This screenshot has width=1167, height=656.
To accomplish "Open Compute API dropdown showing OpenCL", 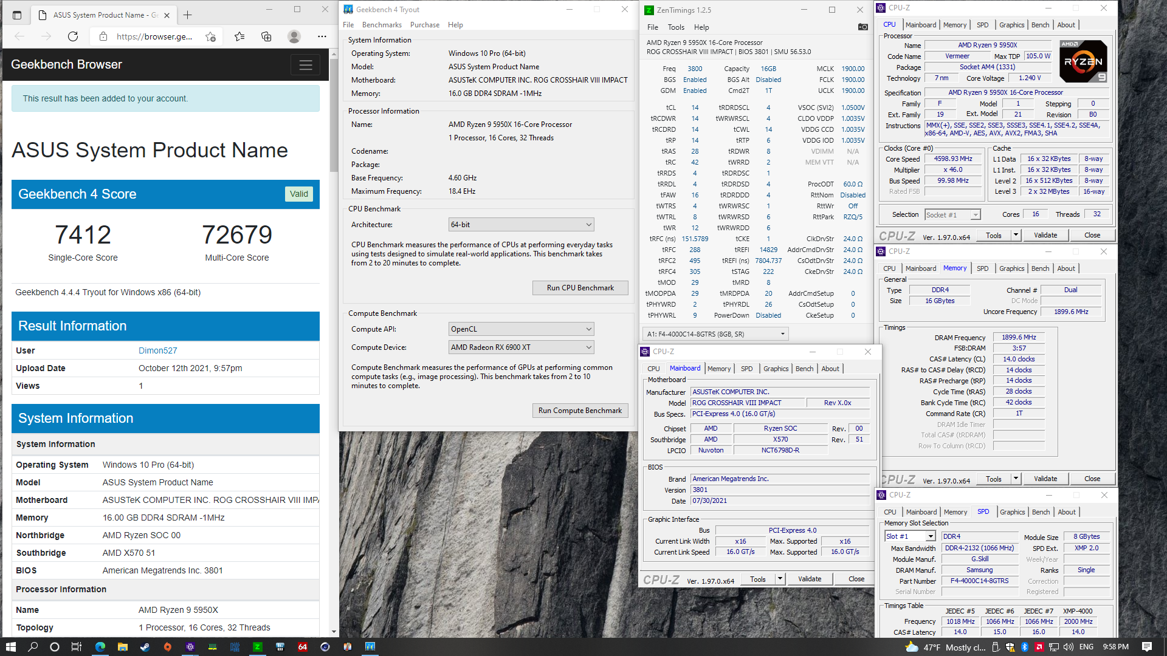I will (521, 329).
